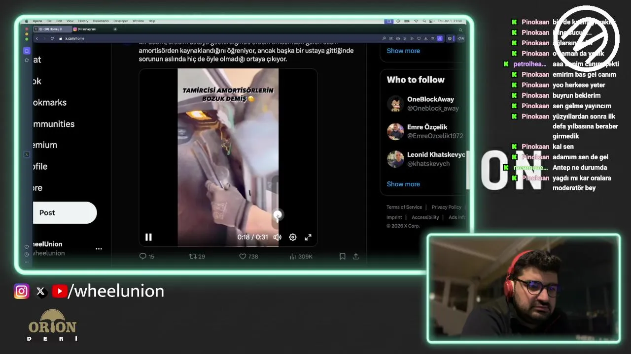This screenshot has height=354, width=631.
Task: Open Imprint footer link
Action: coord(394,217)
